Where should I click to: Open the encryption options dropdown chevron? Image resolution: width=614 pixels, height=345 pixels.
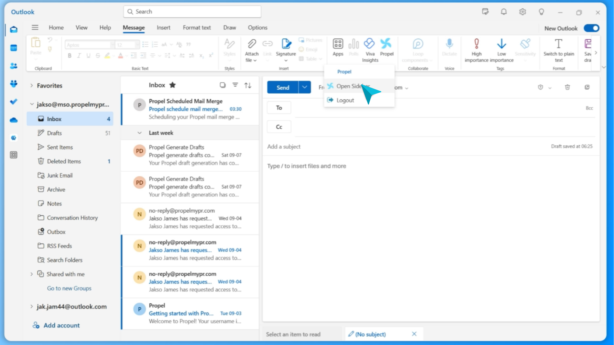[550, 88]
